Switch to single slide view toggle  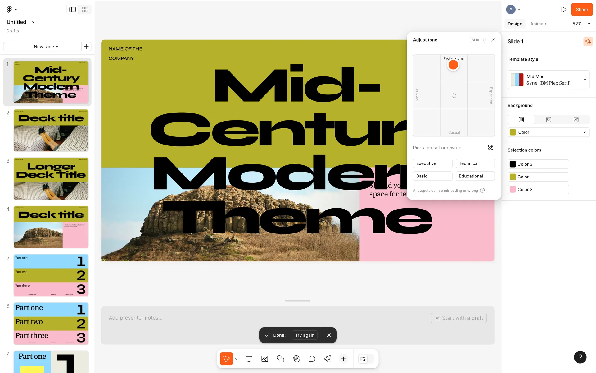[73, 10]
